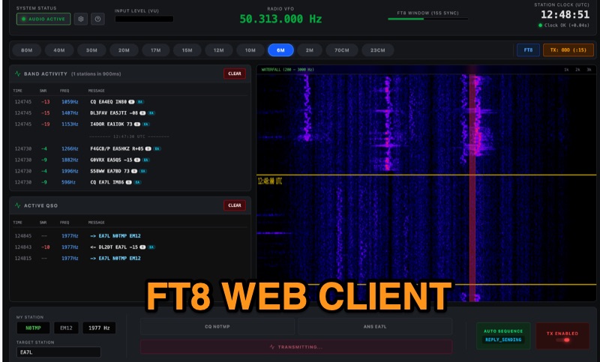Select the active 6M band

click(x=280, y=50)
